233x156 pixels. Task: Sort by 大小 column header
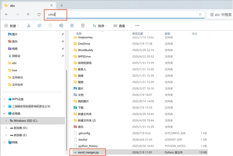(x=194, y=34)
